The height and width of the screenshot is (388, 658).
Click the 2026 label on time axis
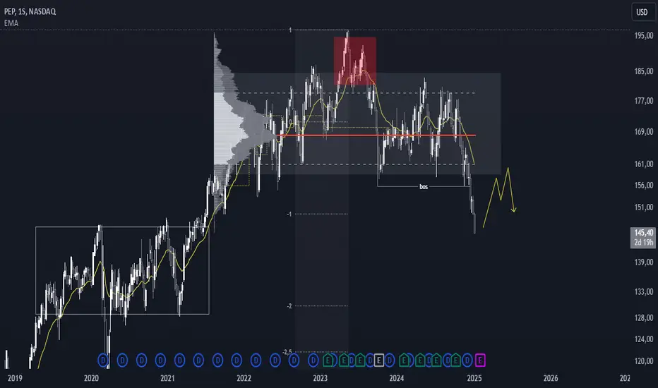click(x=551, y=378)
